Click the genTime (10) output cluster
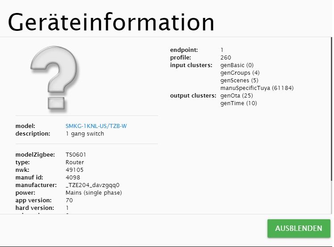Screen dimensions: 334x247 click(x=239, y=103)
